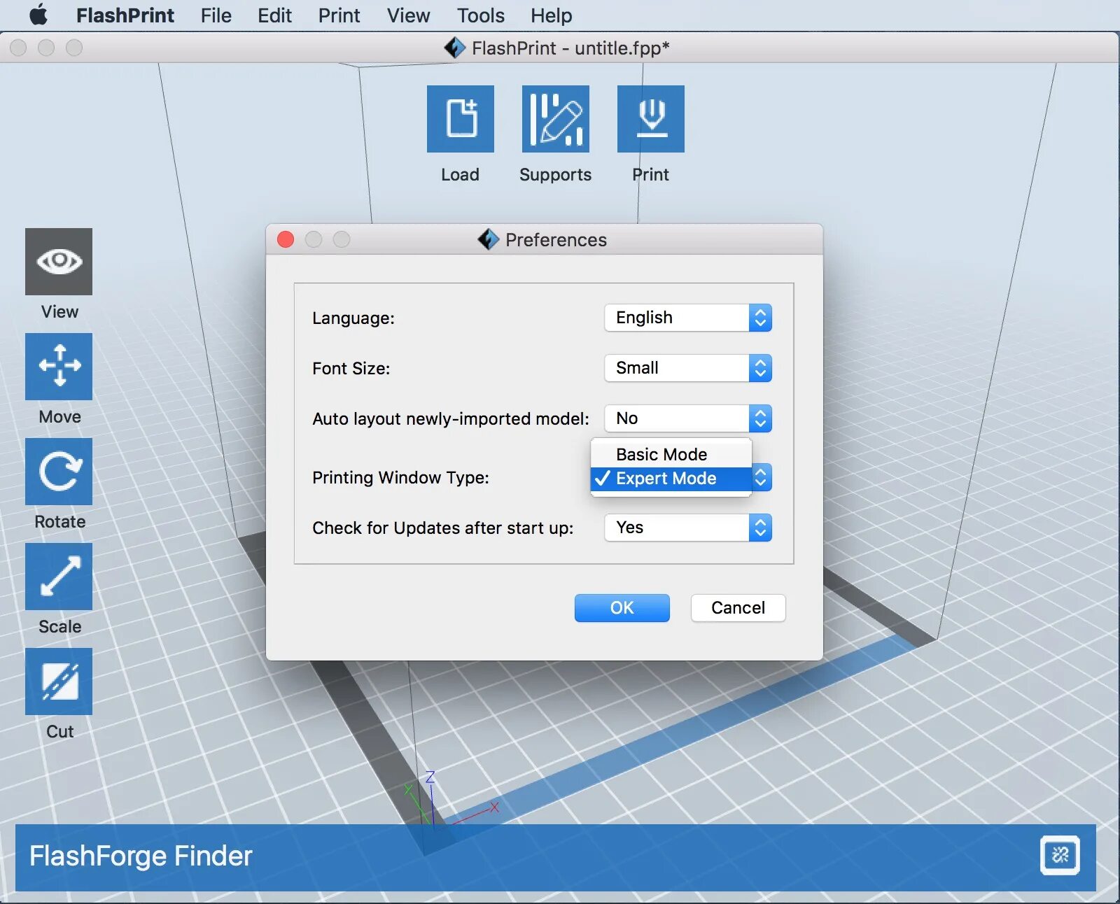This screenshot has width=1120, height=904.
Task: Click the FlashPrint logo in main title bar
Action: (454, 48)
